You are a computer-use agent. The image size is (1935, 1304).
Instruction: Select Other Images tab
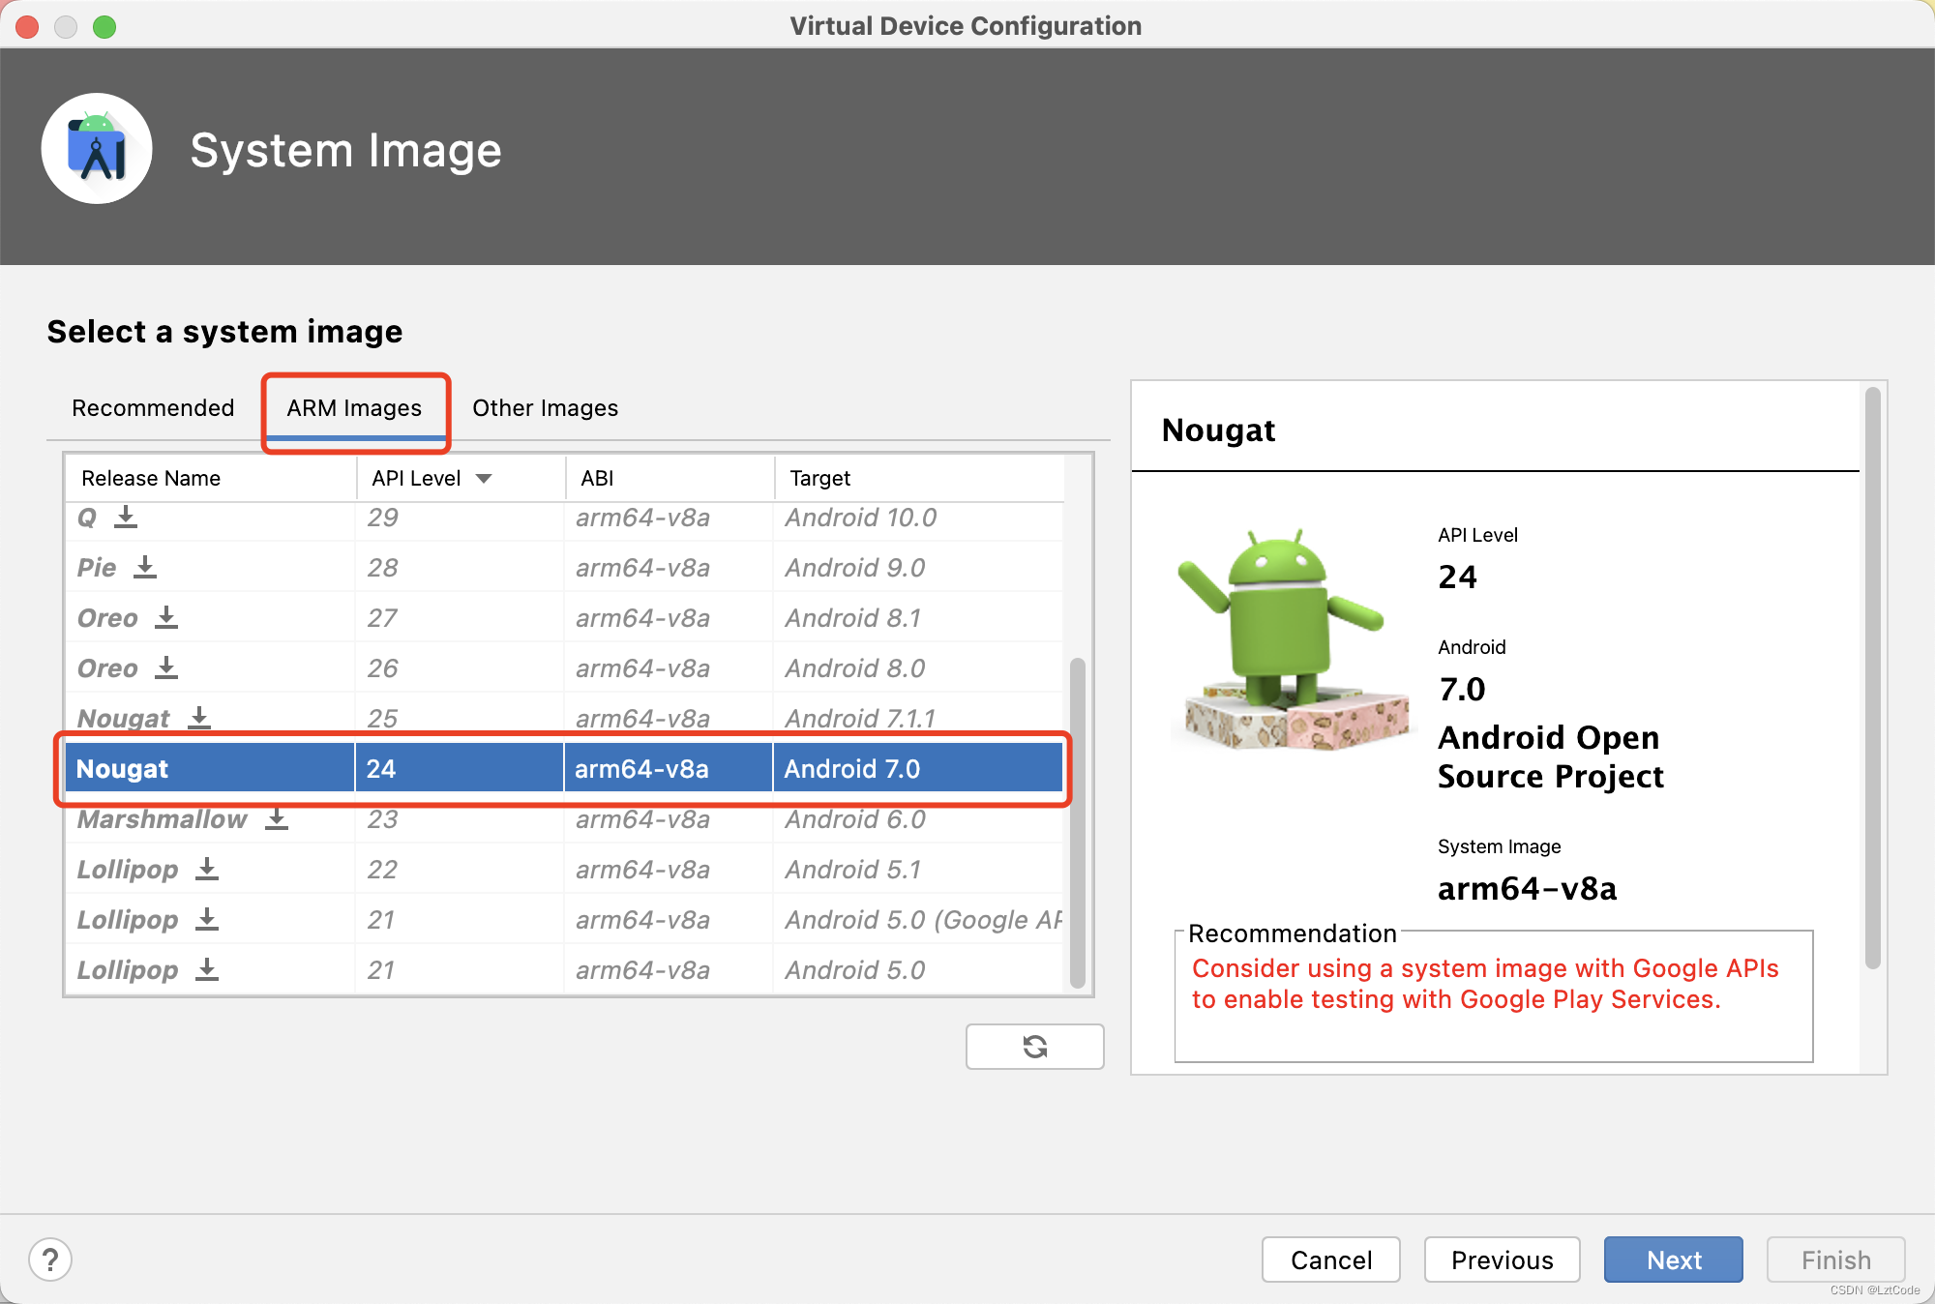tap(544, 407)
